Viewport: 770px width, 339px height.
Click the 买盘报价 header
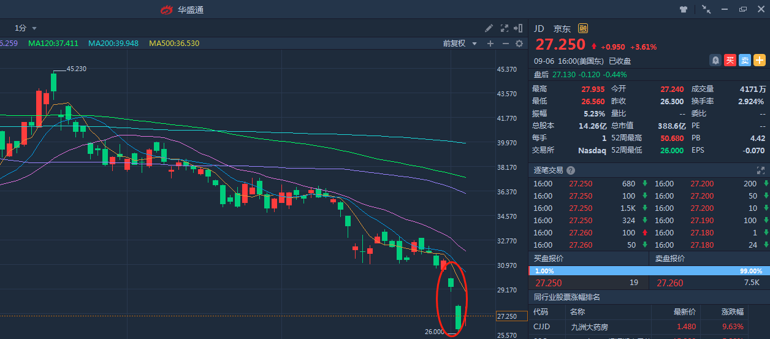coord(549,259)
